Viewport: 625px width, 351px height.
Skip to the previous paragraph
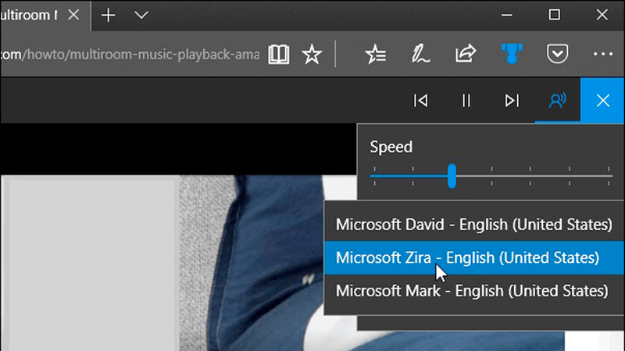[420, 101]
